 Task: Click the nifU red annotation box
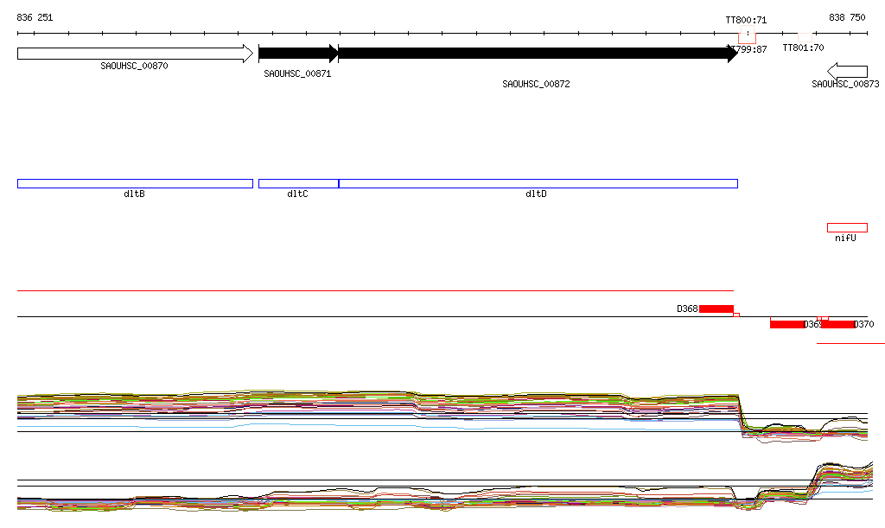pos(847,228)
